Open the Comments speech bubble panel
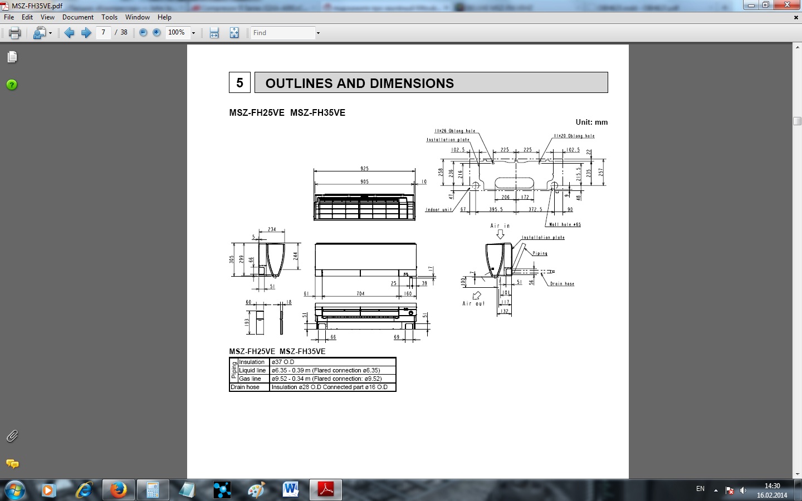Screen dimensions: 802x501 [x=12, y=464]
